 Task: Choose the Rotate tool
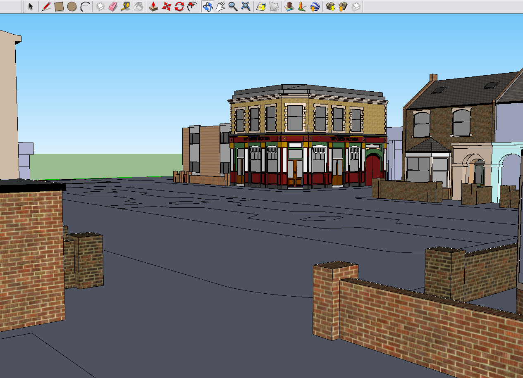179,7
